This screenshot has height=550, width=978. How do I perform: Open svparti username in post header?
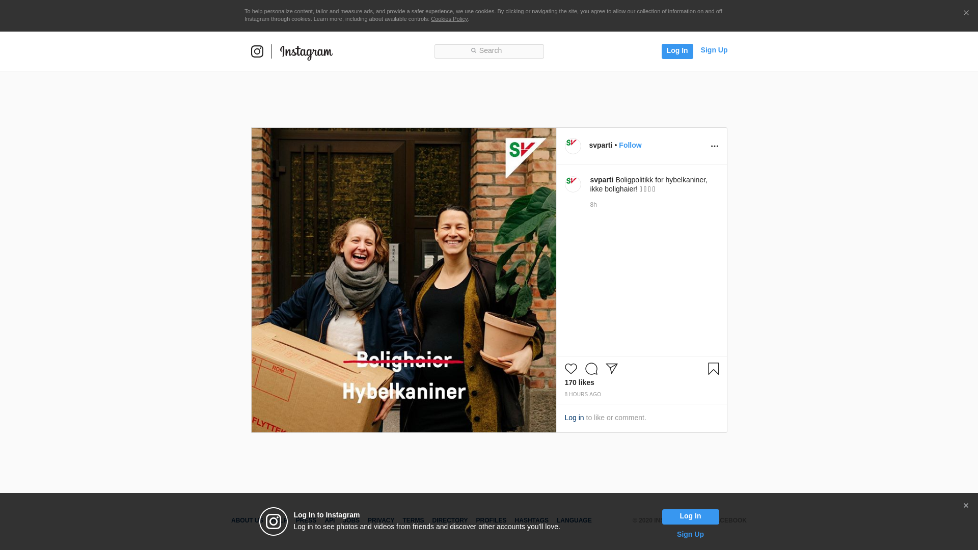pyautogui.click(x=601, y=145)
